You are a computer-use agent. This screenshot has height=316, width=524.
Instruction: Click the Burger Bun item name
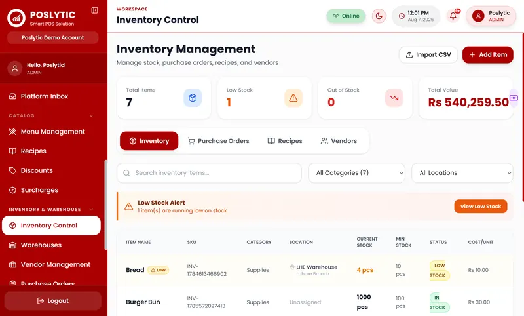[x=143, y=302]
